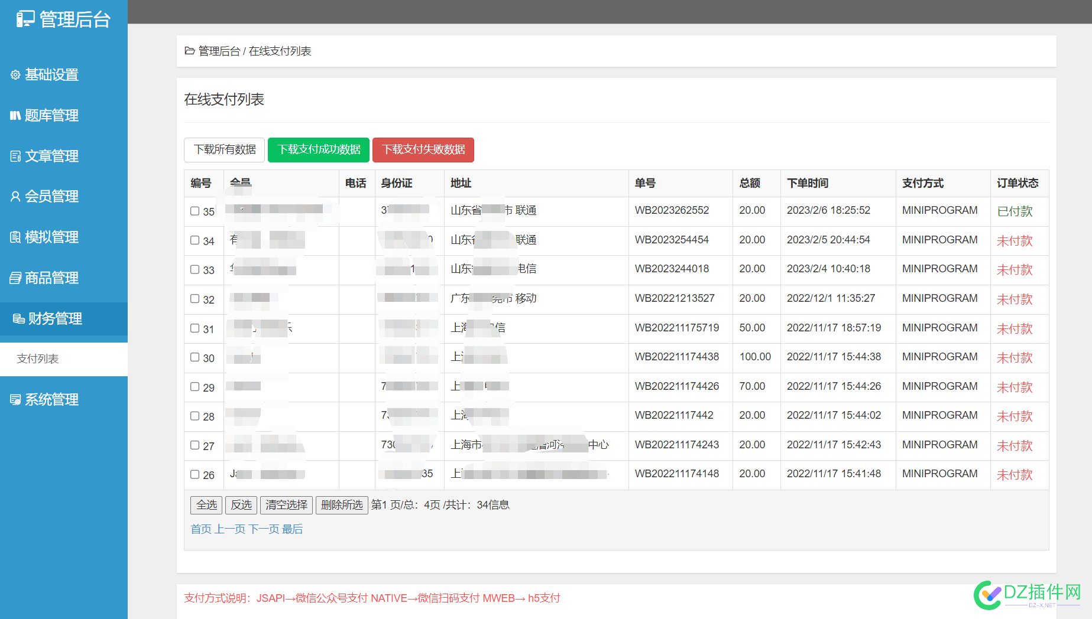
Task: Click the gear icon beside 基础设置
Action: coord(15,74)
